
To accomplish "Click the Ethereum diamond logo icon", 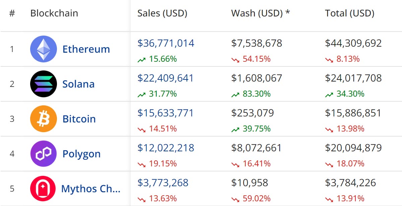I will coord(44,49).
